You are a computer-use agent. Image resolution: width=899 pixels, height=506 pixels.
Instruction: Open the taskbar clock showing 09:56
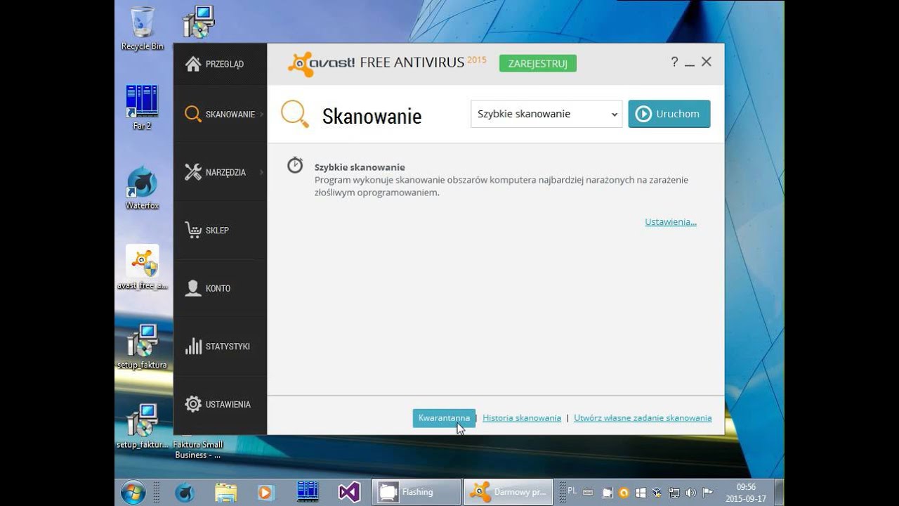(x=746, y=492)
